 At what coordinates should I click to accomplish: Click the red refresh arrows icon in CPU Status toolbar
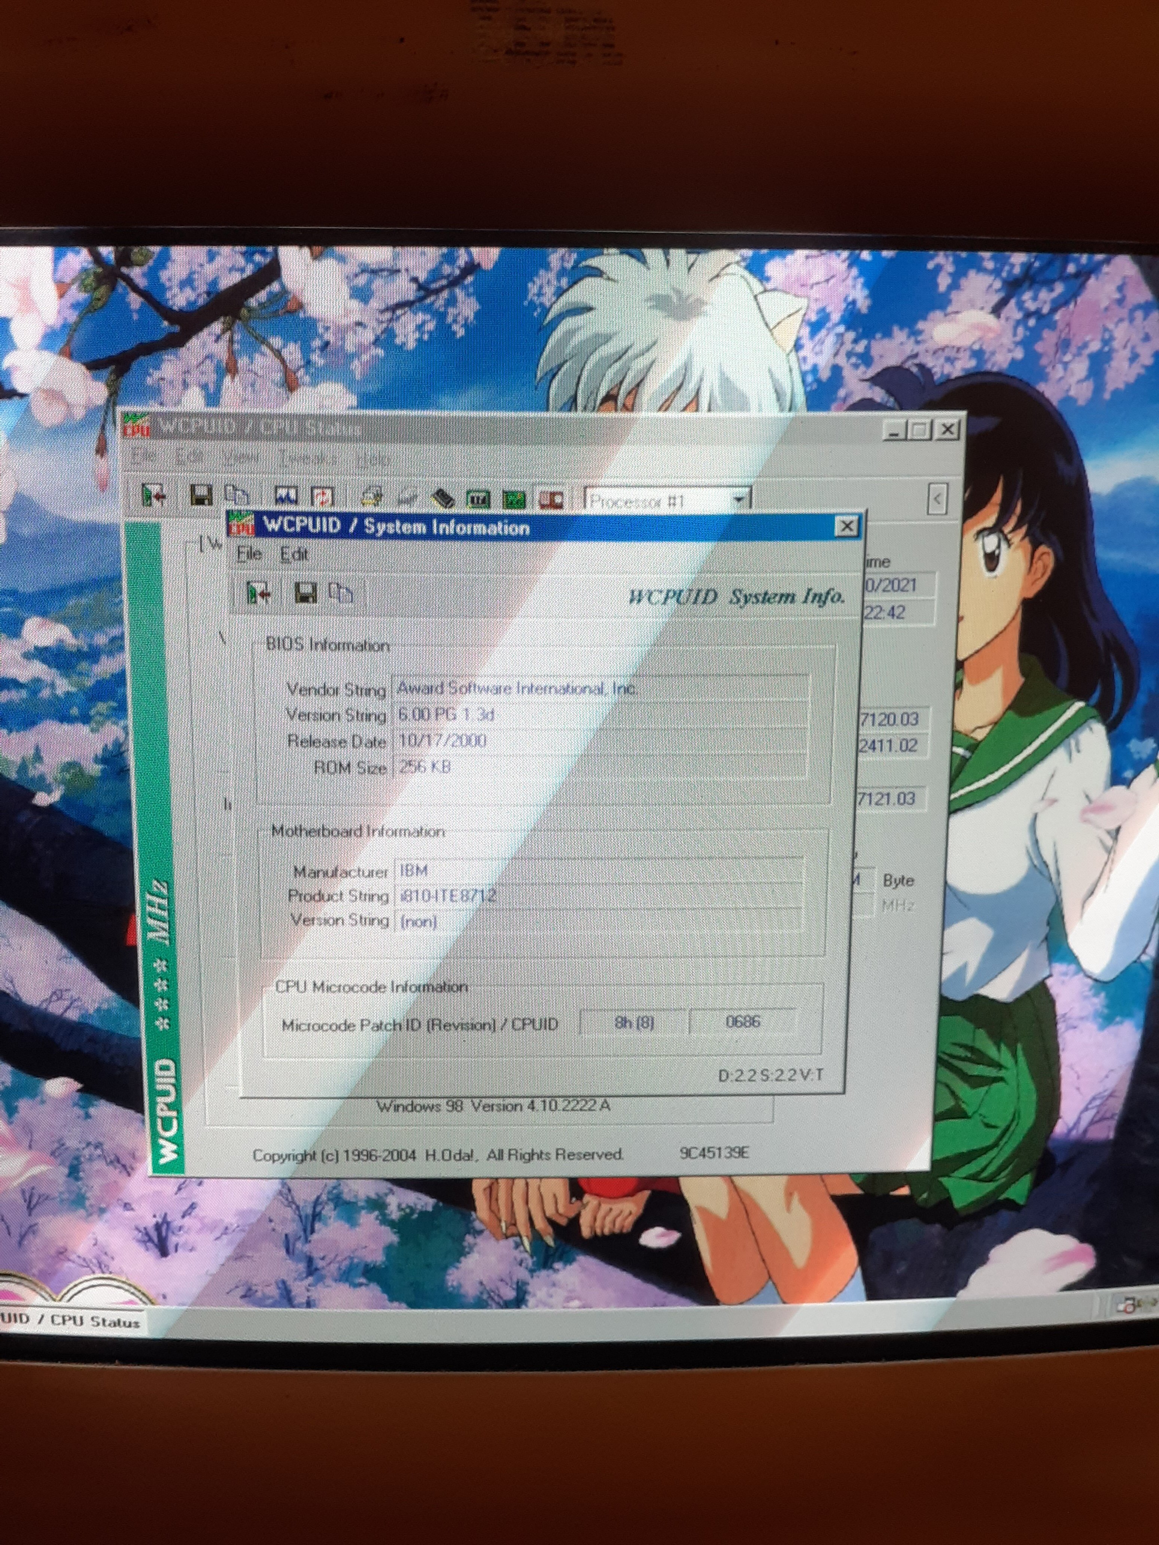pos(323,497)
